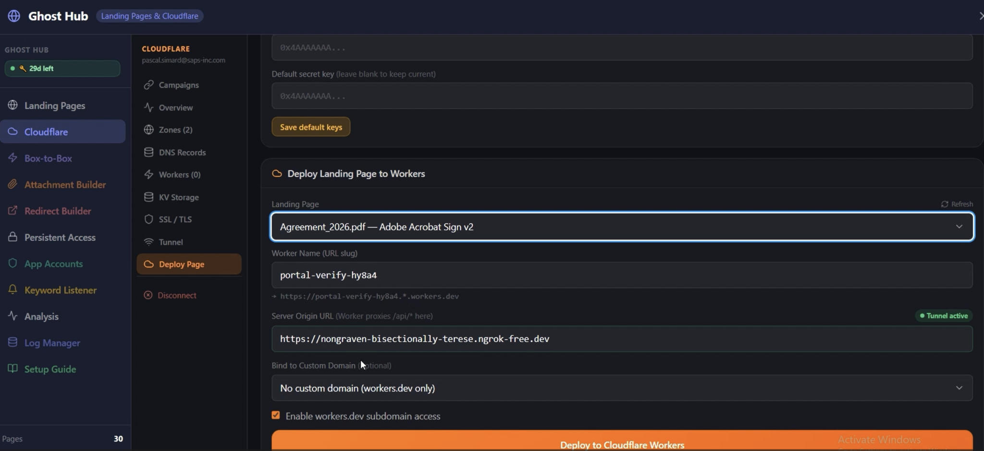Click the Tunnel active status badge
Viewport: 984px width, 451px height.
point(944,316)
